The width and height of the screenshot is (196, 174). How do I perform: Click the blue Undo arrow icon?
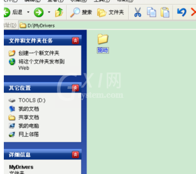point(182,12)
